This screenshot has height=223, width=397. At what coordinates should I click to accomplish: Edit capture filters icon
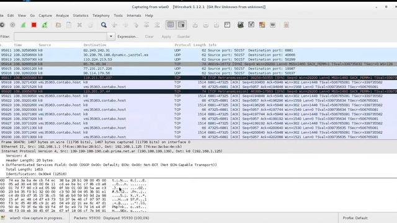tap(241, 25)
